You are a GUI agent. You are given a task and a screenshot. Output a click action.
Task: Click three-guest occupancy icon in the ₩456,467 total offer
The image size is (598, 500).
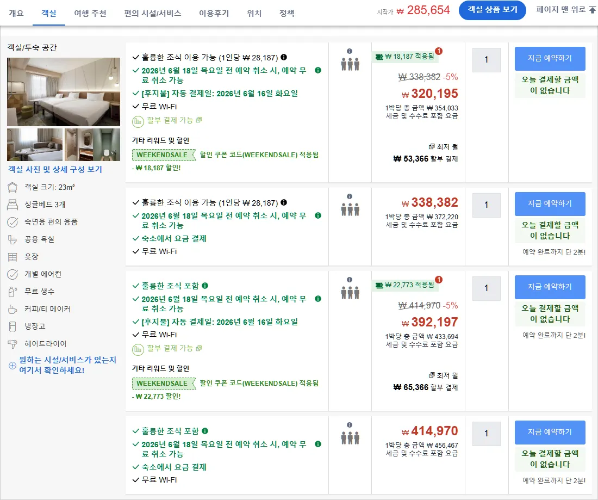pos(350,438)
